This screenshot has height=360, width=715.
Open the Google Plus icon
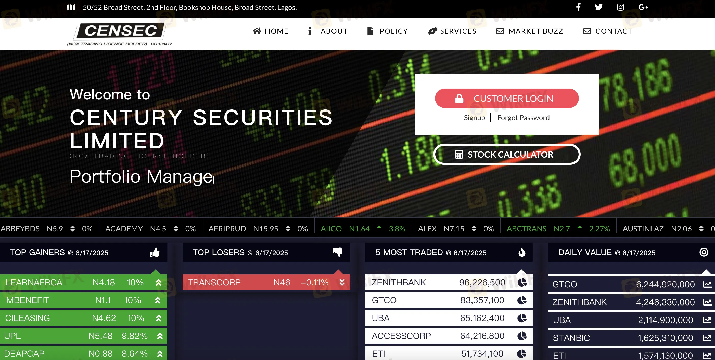pos(643,7)
